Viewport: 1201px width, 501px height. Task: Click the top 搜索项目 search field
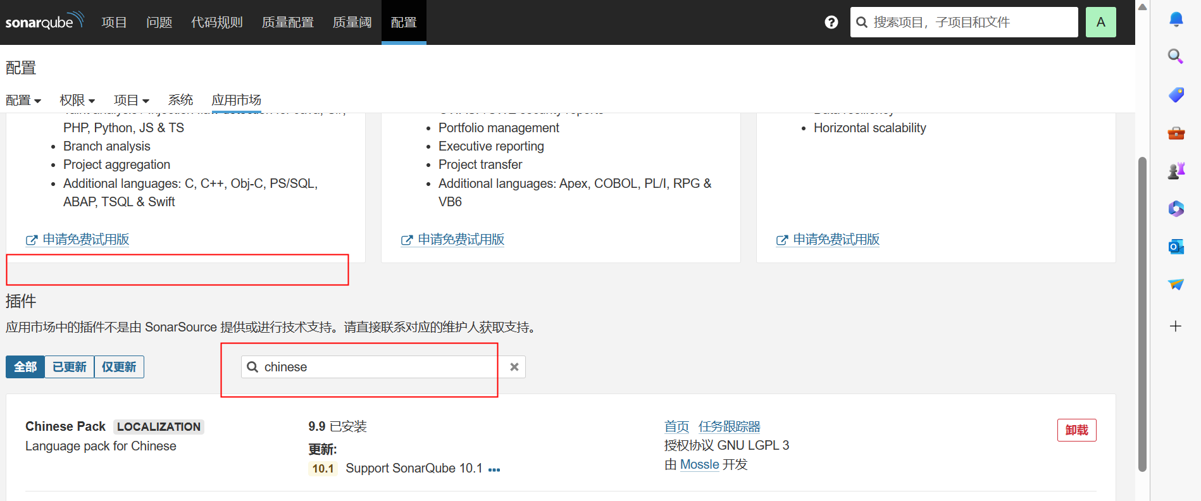pos(964,22)
